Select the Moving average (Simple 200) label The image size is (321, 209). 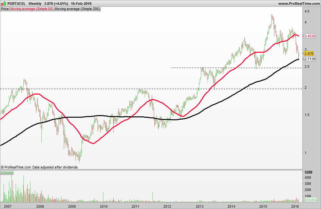(x=77, y=9)
